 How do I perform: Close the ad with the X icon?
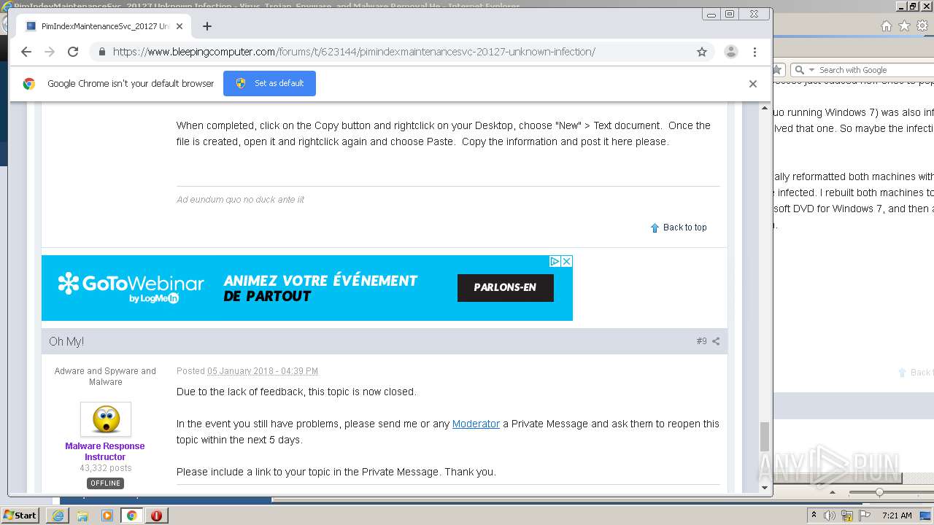point(566,261)
